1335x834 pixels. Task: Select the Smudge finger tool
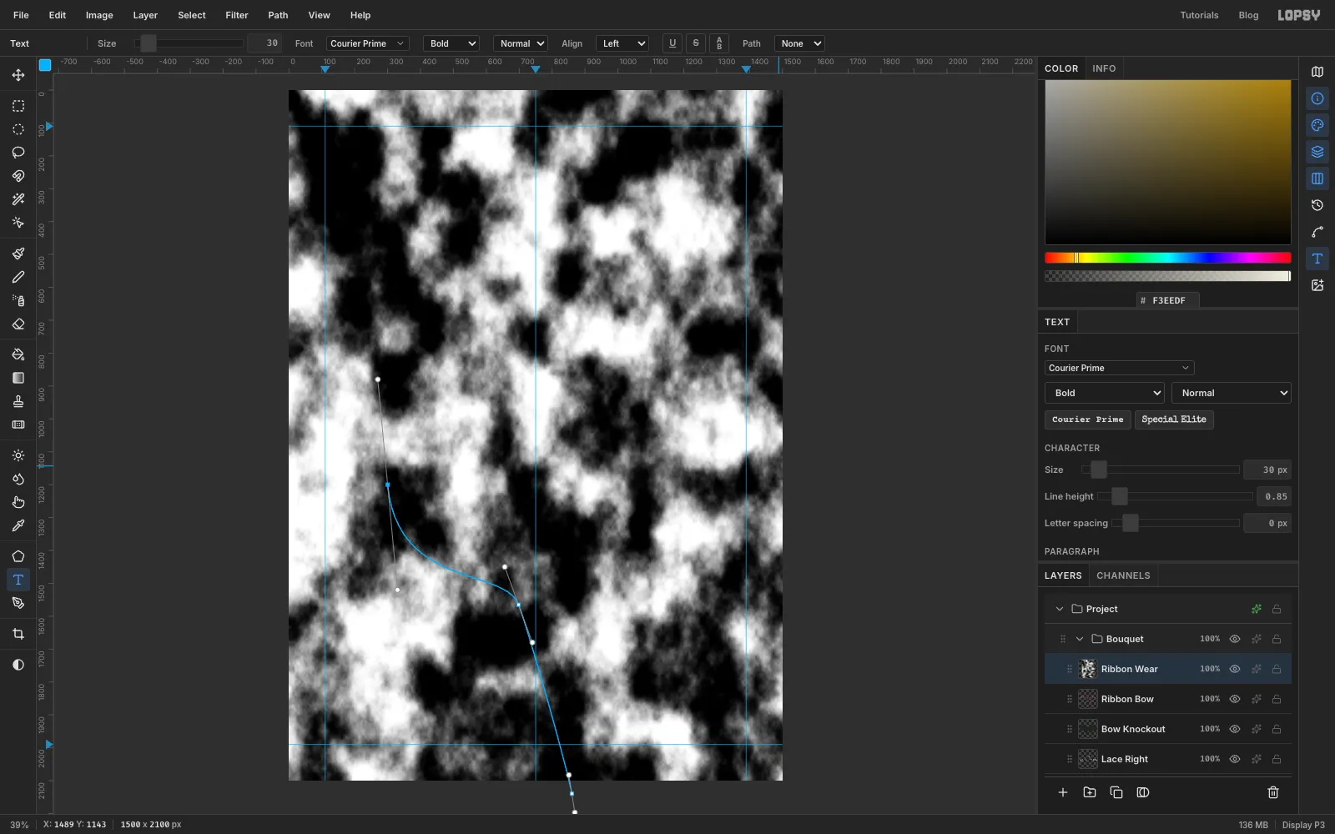tap(18, 502)
